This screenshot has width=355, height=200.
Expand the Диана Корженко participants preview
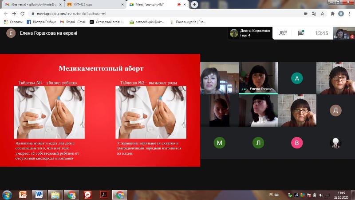[250, 33]
